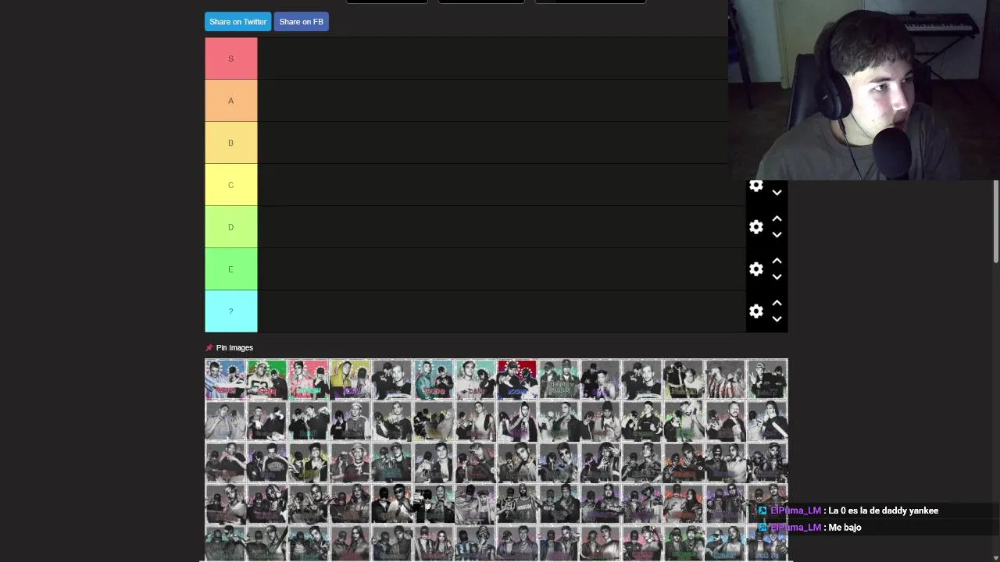Toggle the Pin Images option
Image resolution: width=1000 pixels, height=562 pixels.
click(234, 347)
